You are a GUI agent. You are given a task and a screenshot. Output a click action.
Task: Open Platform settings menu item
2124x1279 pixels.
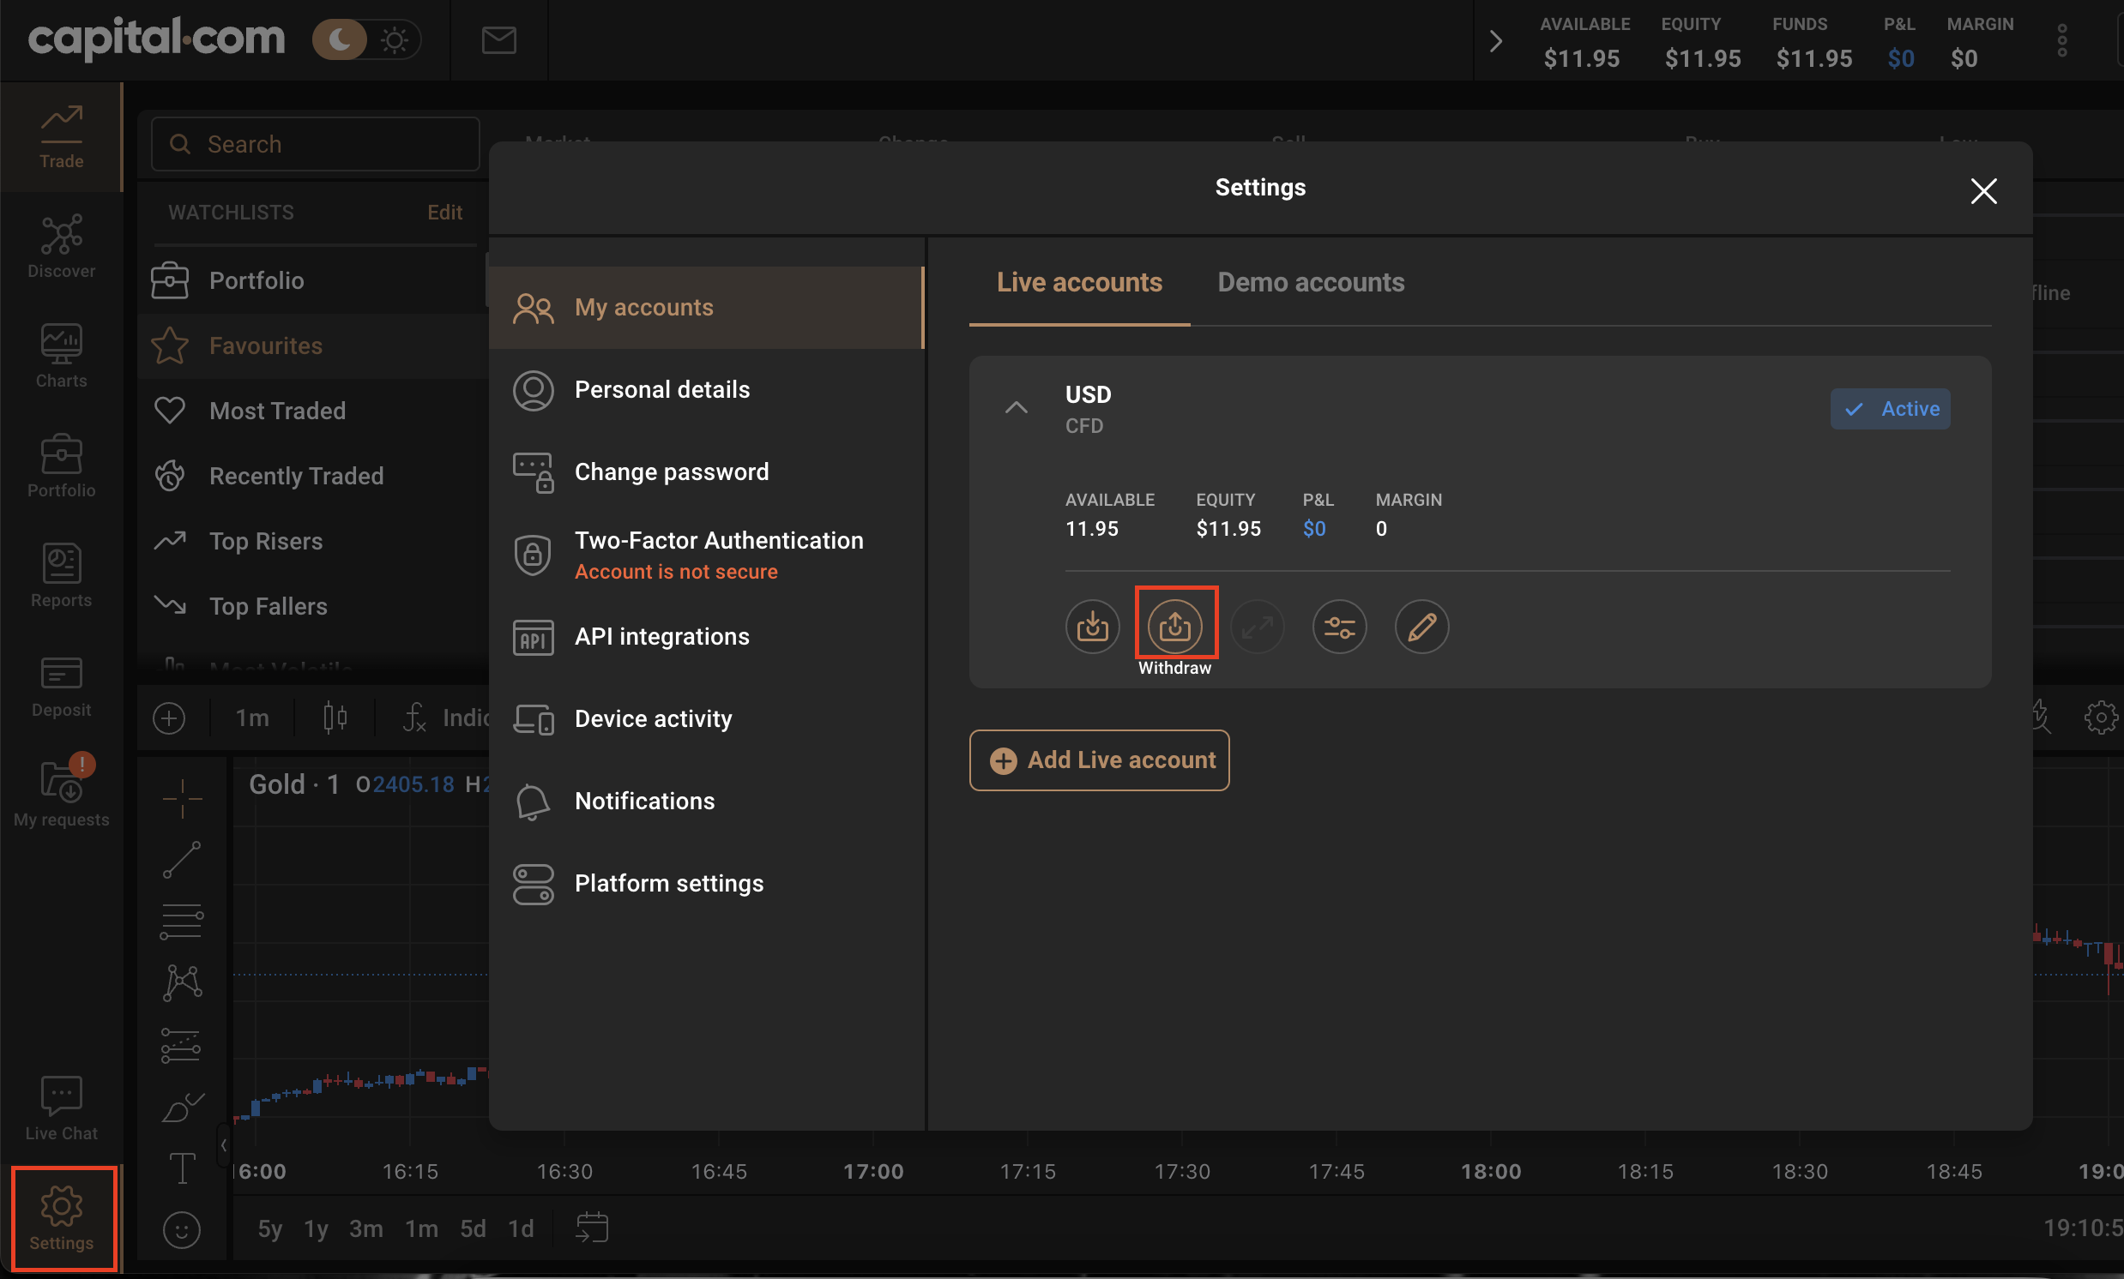668,883
